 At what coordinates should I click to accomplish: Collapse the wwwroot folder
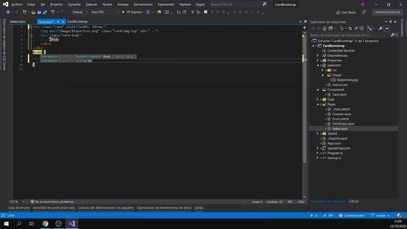click(318, 66)
